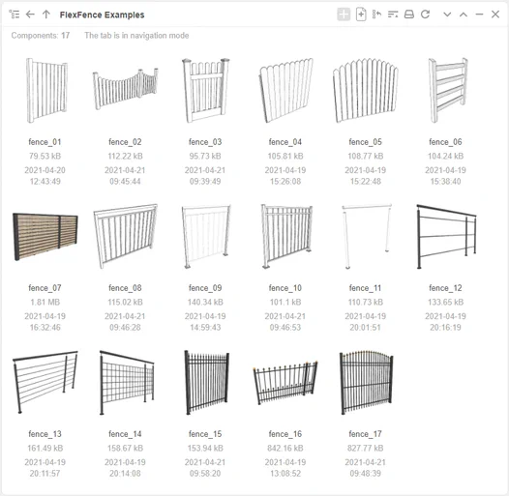Screen dimensions: 509x496
Task: Click the 133.65 kB file size
Action: click(446, 303)
